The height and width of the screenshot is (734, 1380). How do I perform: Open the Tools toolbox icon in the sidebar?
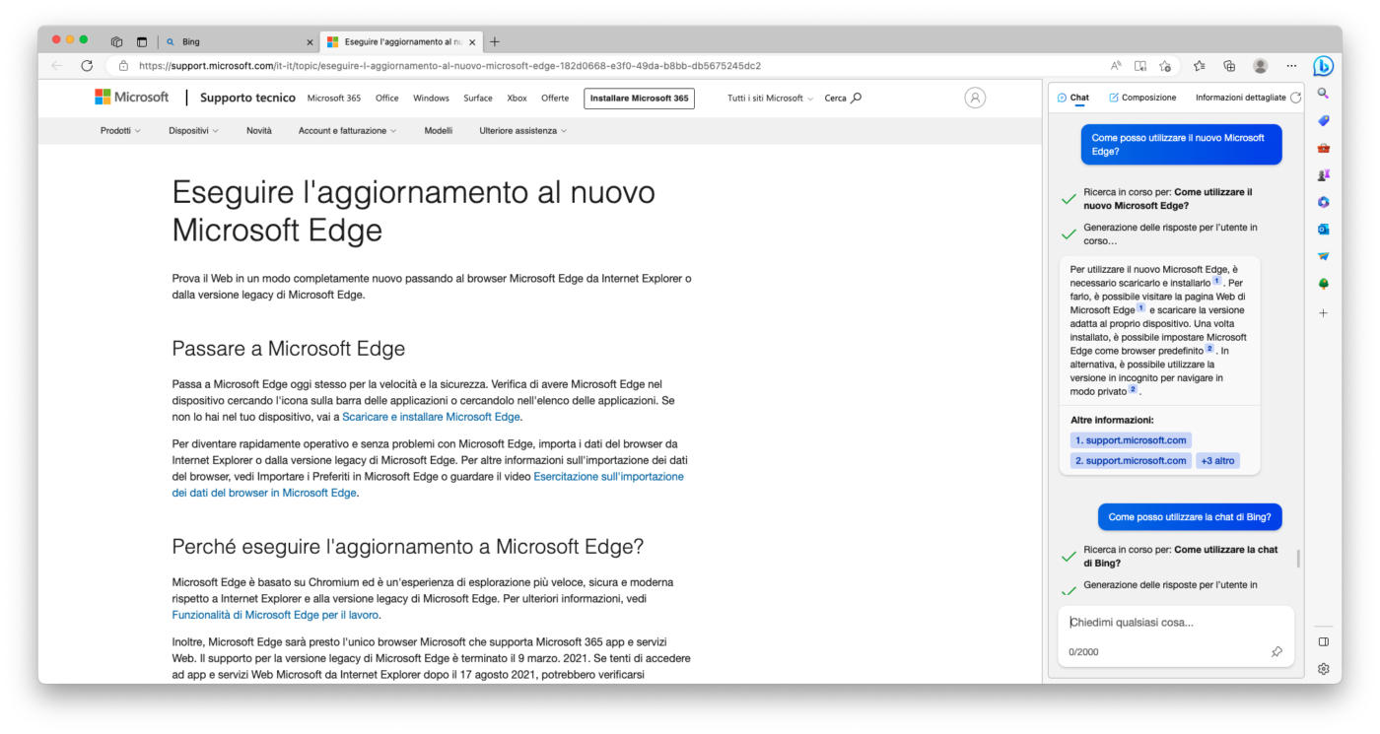(1324, 147)
